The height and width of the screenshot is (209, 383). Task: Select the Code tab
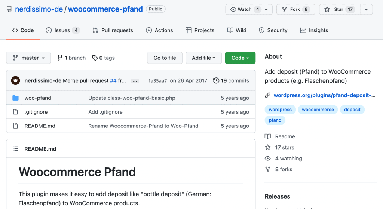pyautogui.click(x=23, y=30)
